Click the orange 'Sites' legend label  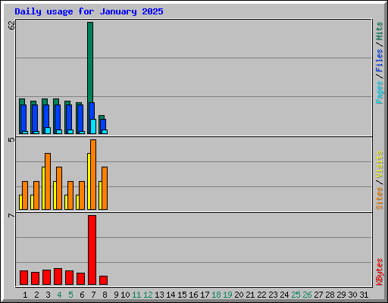coord(379,198)
